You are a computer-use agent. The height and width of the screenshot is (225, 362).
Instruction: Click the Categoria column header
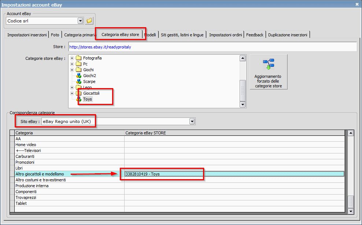pos(69,133)
